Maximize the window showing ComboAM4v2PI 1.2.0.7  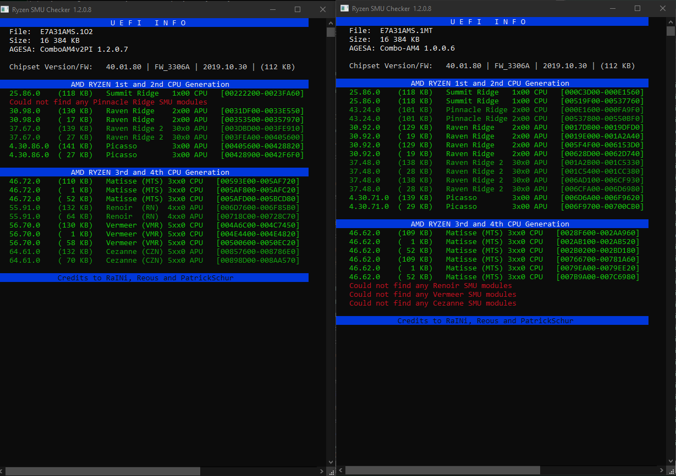pos(298,10)
